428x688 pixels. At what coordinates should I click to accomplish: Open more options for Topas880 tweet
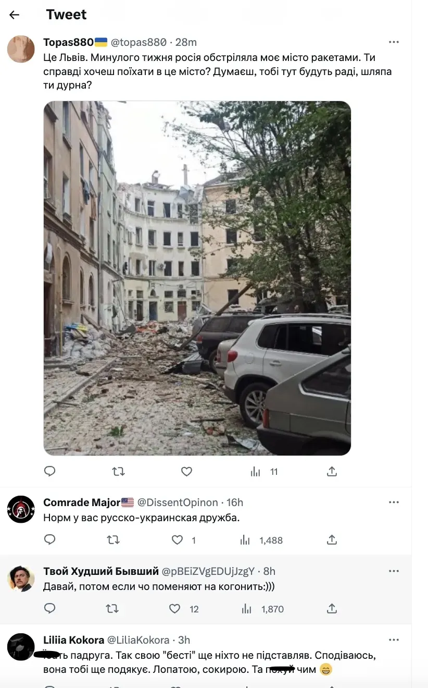tap(394, 42)
